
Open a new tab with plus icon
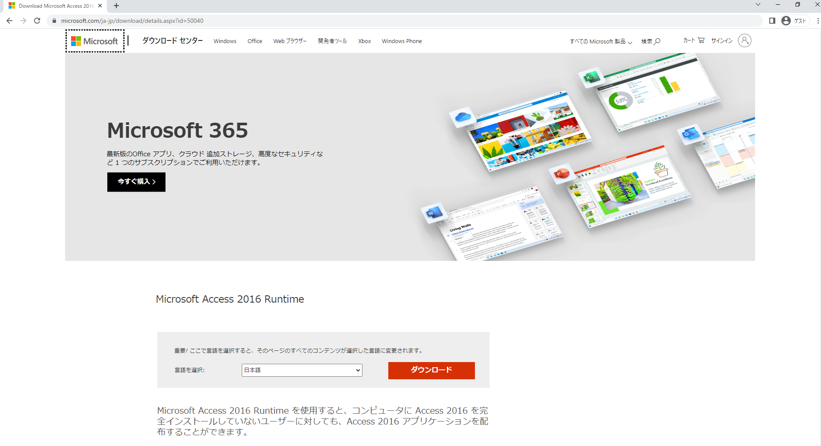116,6
